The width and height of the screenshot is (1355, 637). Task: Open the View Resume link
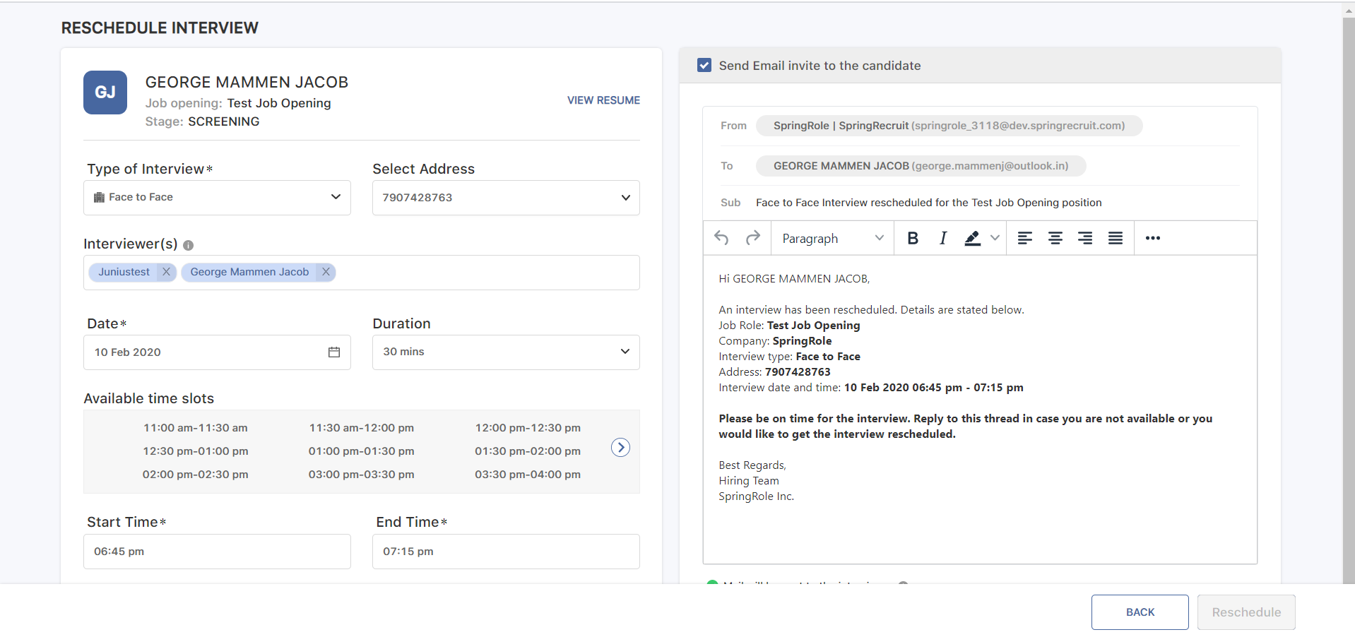(x=603, y=100)
